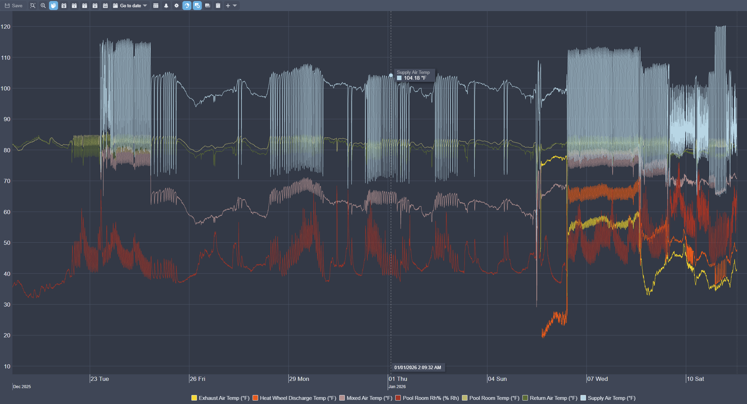Viewport: 747px width, 404px height.
Task: Expand the plus add dropdown arrow
Action: 235,6
